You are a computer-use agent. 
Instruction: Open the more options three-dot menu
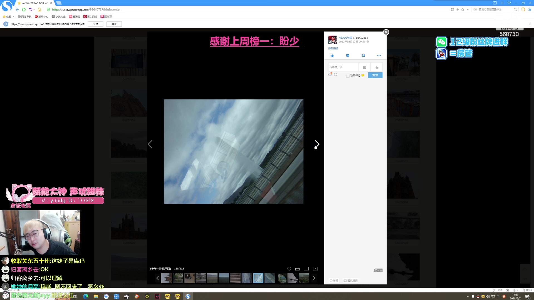pyautogui.click(x=379, y=56)
